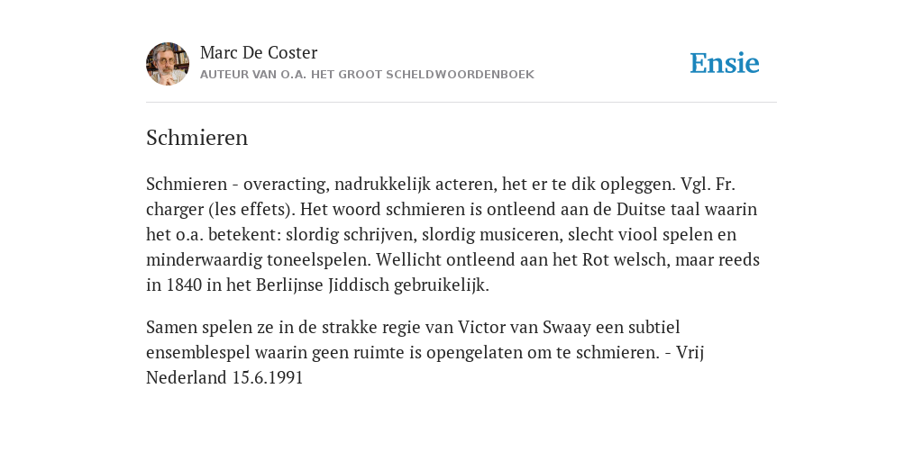Click the phrase Berlijnse Jiddisch
Viewport: 923px width, 461px height.
click(x=322, y=285)
